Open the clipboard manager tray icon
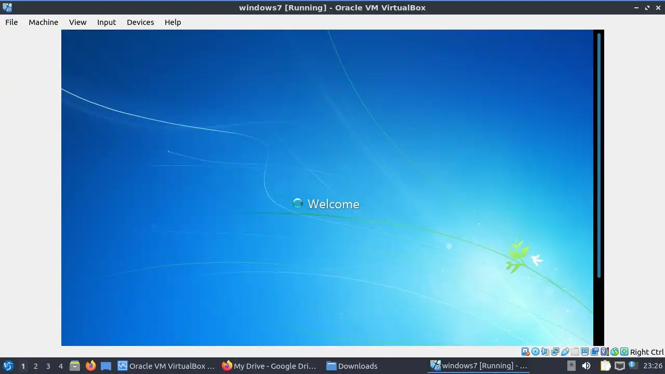 click(x=605, y=366)
